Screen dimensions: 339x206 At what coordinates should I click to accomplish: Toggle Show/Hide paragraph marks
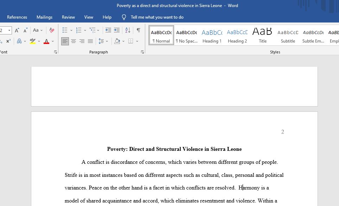[139, 30]
